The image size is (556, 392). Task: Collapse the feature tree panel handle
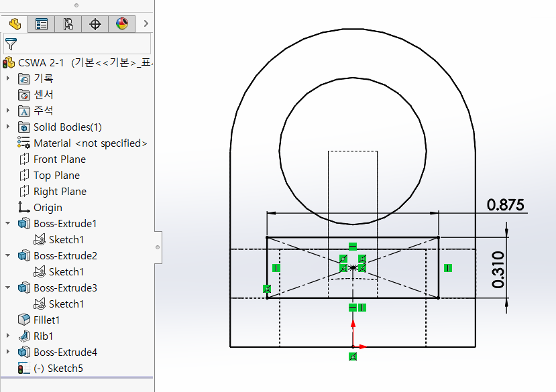click(x=158, y=247)
